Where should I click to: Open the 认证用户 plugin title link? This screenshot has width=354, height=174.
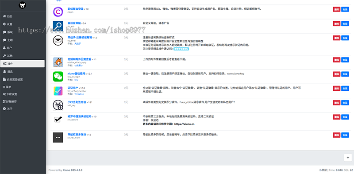[x=73, y=88]
